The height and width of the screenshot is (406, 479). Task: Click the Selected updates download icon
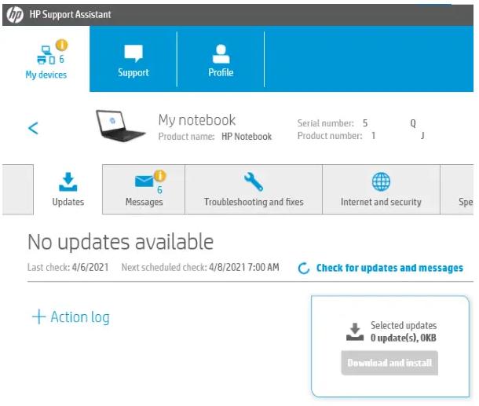[355, 331]
